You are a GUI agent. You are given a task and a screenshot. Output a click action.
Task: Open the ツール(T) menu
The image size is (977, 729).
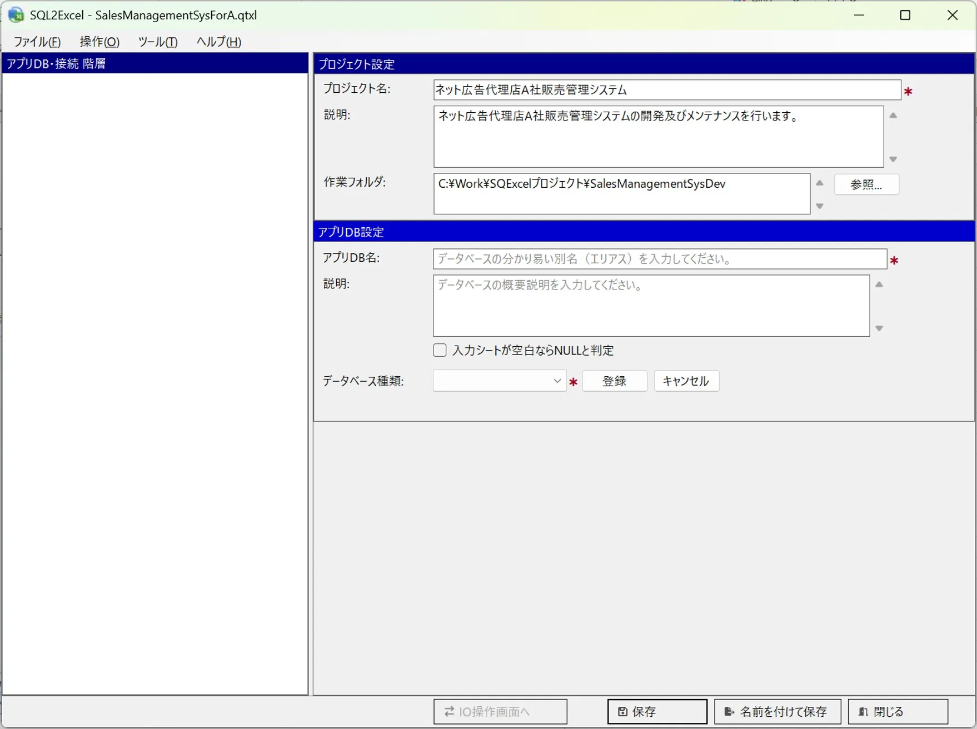coord(158,42)
